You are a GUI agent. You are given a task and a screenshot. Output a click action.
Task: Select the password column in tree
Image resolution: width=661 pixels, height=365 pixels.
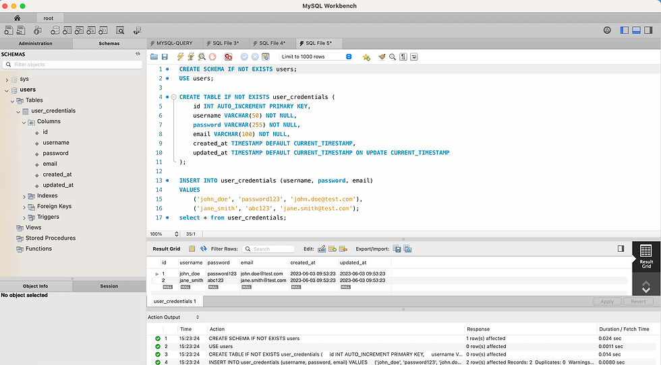[55, 154]
